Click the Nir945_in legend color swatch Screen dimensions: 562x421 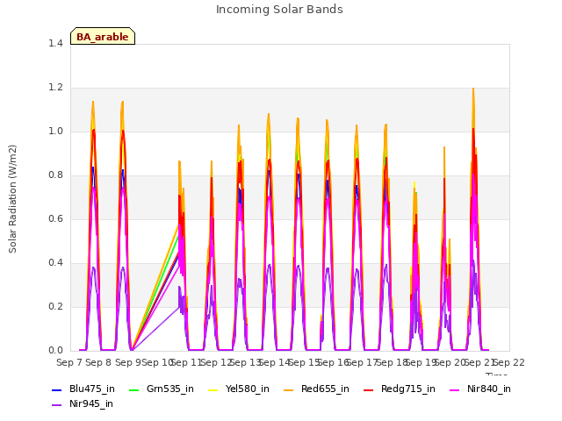tap(56, 405)
